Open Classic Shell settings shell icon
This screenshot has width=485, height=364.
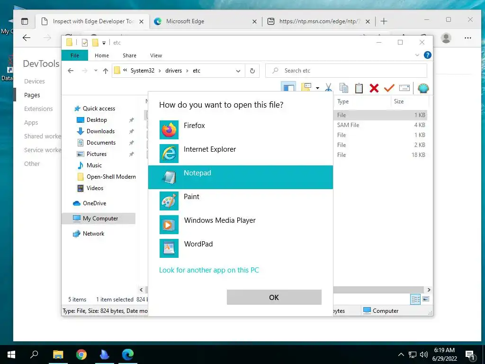423,88
